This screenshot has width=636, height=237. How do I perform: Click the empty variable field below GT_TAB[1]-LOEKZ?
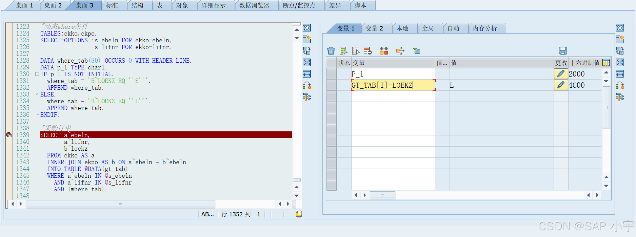click(x=393, y=96)
